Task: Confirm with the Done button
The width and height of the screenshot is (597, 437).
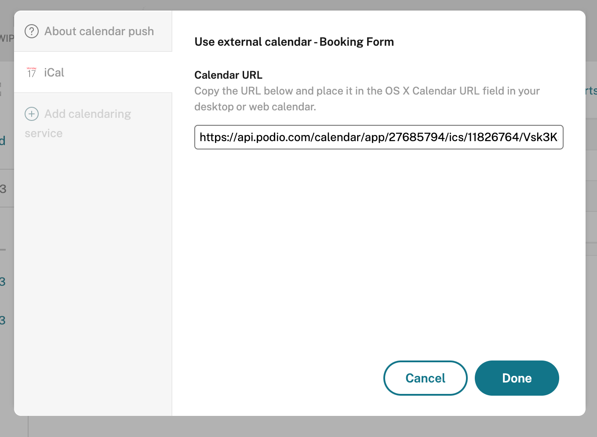Action: click(517, 378)
